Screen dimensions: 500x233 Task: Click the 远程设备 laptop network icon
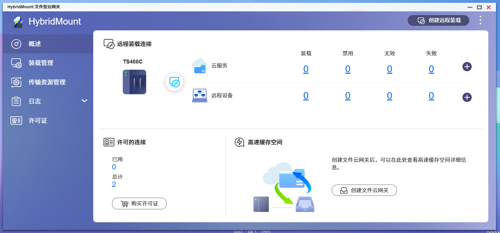coord(200,95)
